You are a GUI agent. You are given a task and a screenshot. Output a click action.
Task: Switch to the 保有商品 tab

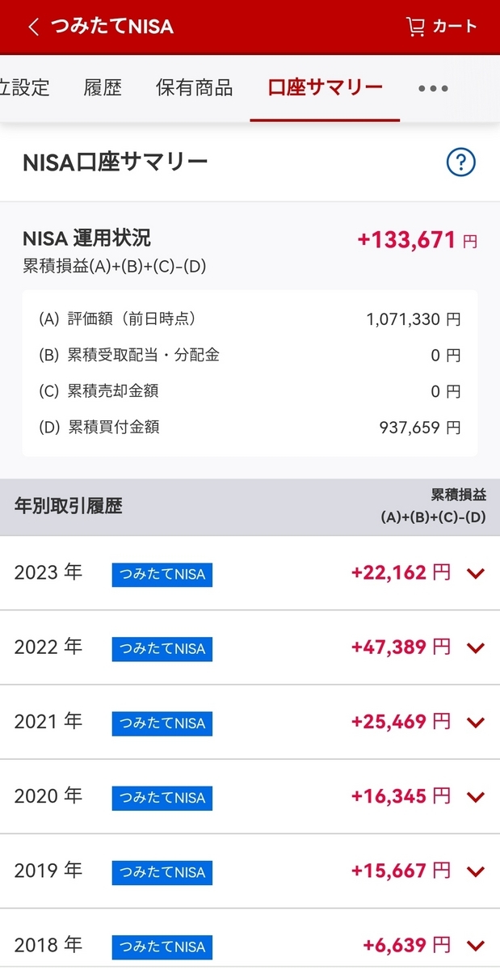point(195,88)
